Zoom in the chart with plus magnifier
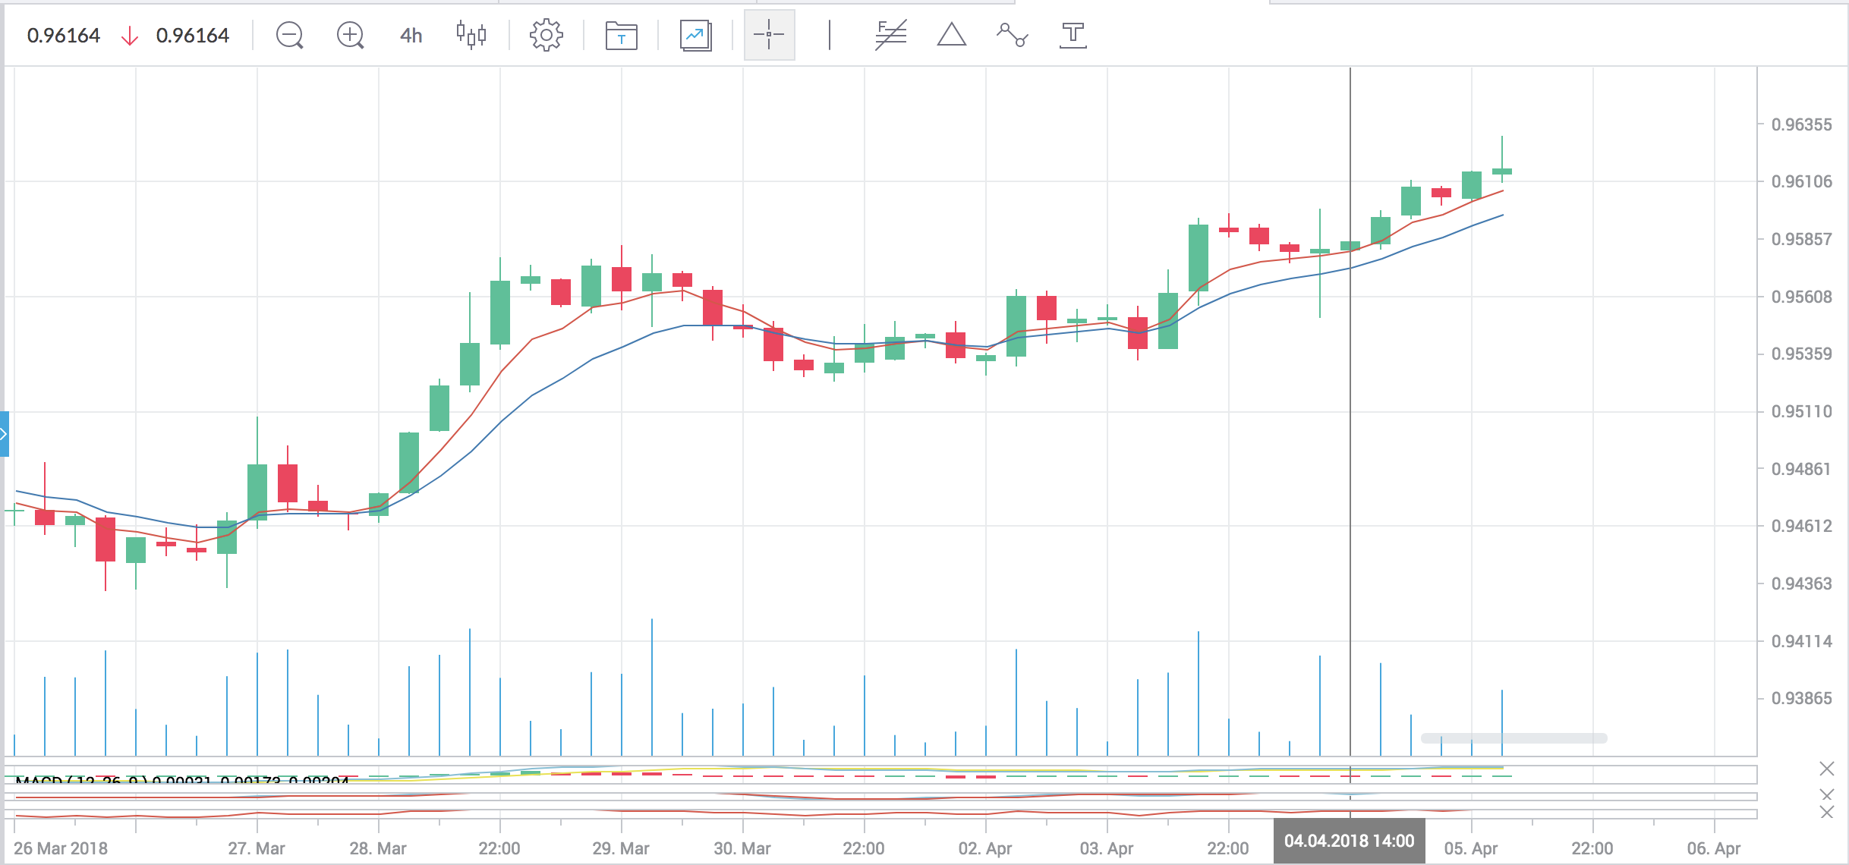Image resolution: width=1849 pixels, height=865 pixels. [x=350, y=36]
